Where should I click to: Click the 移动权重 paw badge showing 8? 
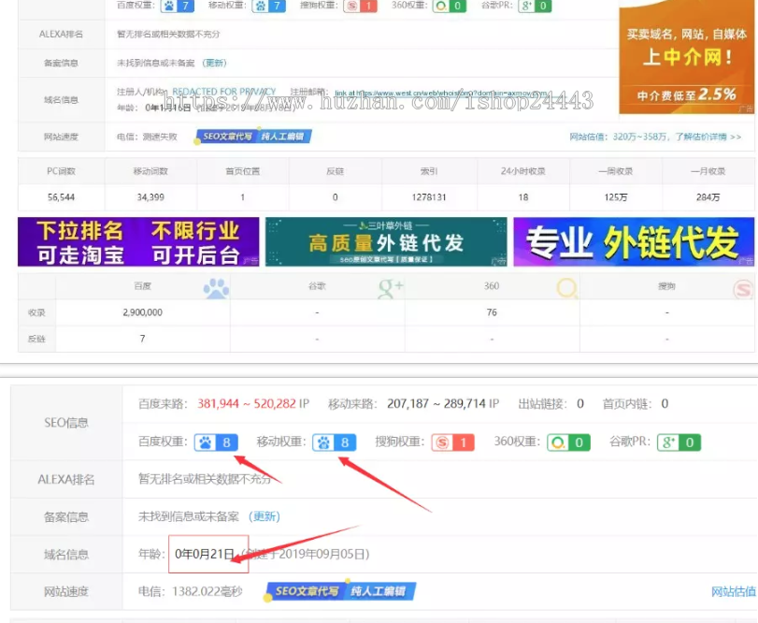coord(335,442)
